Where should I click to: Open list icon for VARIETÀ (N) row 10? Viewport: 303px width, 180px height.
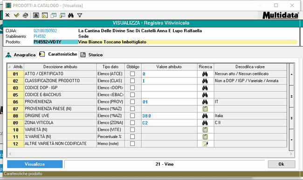coord(205,130)
